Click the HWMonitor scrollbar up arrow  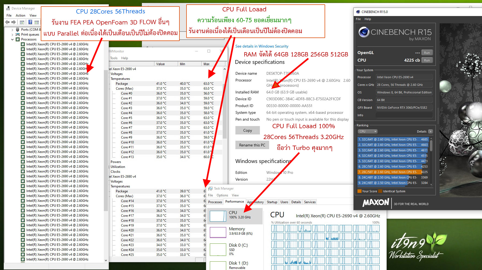[225, 69]
